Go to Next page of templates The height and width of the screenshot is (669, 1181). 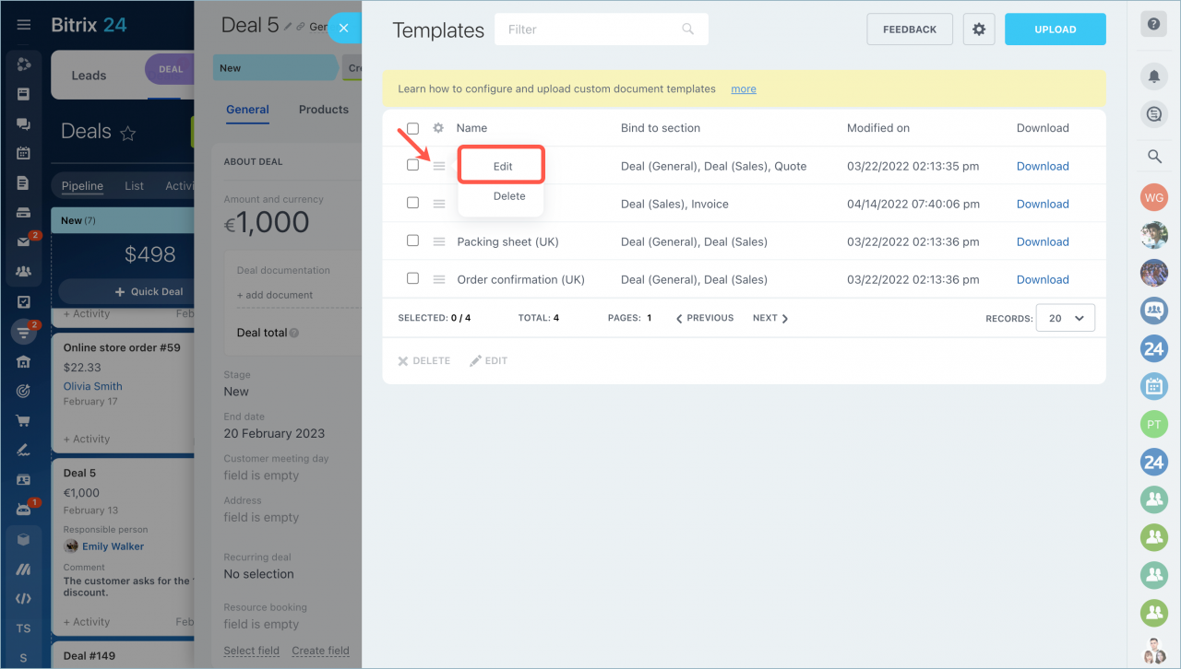(x=770, y=318)
